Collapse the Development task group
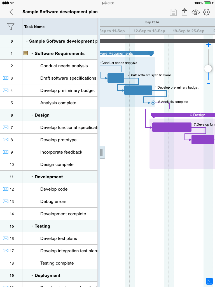Screen dimensions: 215x287 32,177
